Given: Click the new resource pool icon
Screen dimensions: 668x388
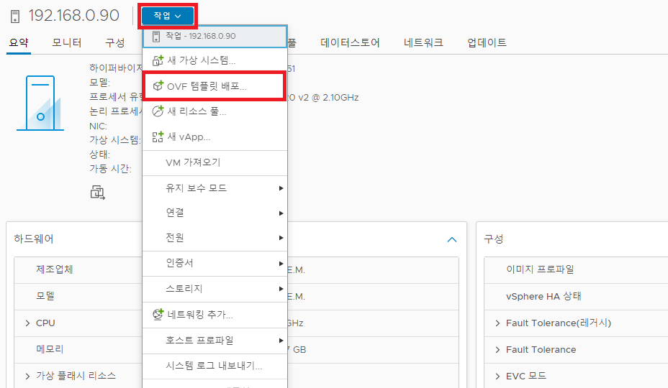Looking at the screenshot, I should click(x=158, y=111).
